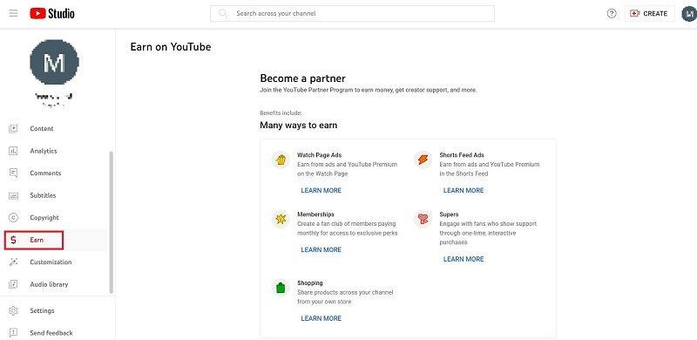Click the Customization wand icon
Image resolution: width=697 pixels, height=340 pixels.
[x=13, y=262]
